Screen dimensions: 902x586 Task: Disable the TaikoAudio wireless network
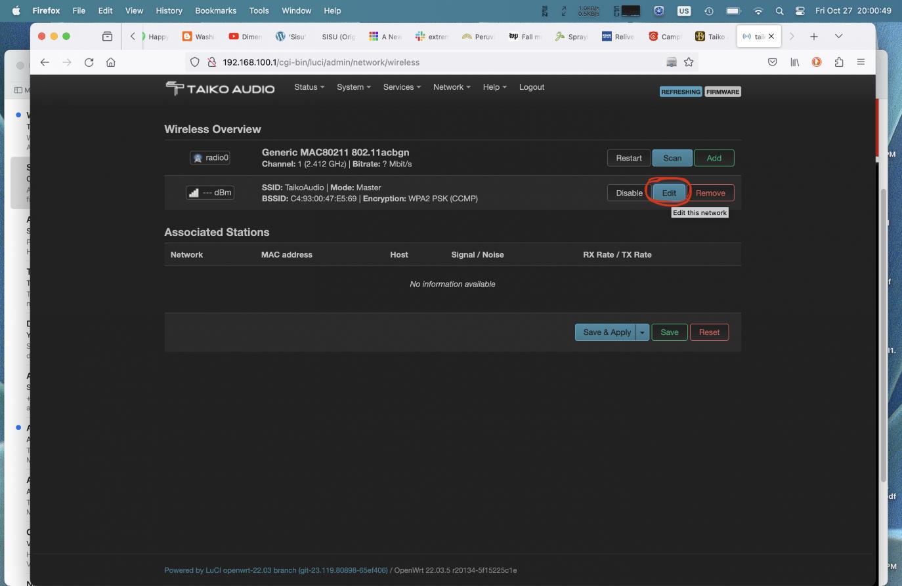[628, 193]
